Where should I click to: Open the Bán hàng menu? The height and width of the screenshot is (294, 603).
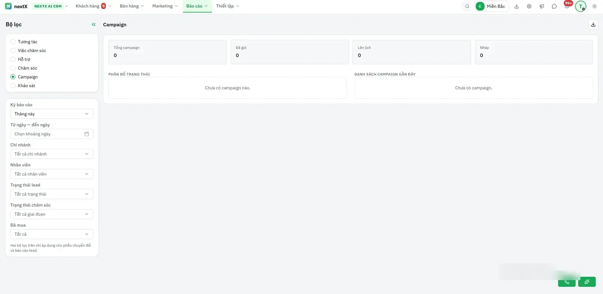(132, 6)
